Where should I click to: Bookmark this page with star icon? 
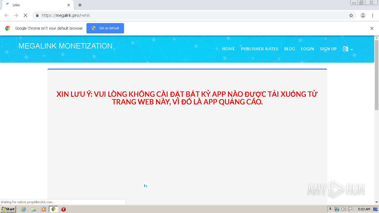point(351,15)
